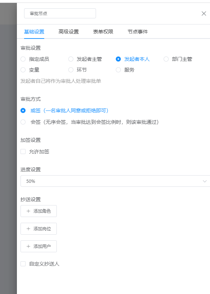Image resolution: width=210 pixels, height=294 pixels.
Task: Click the 审批节点 name input field
Action: pyautogui.click(x=60, y=13)
